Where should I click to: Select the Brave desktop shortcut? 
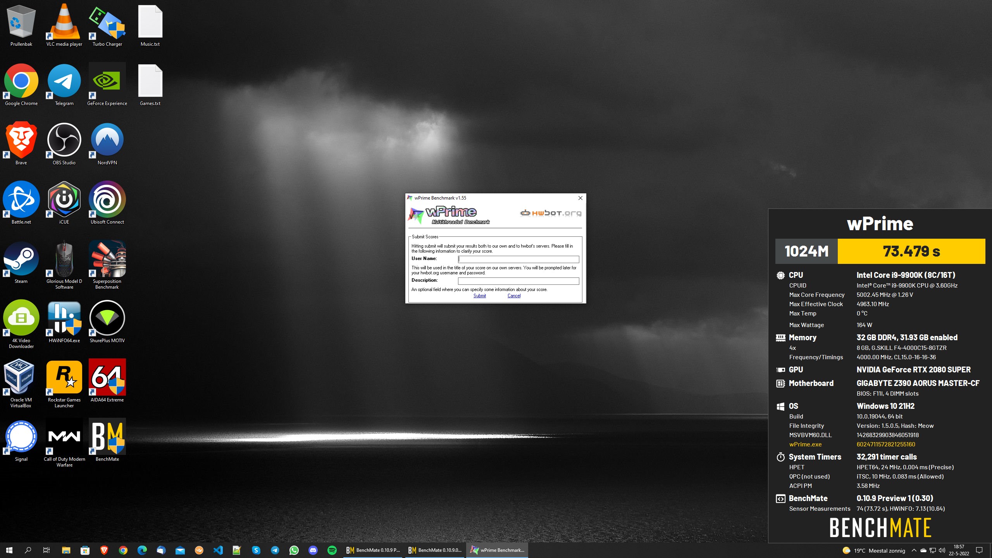tap(21, 144)
